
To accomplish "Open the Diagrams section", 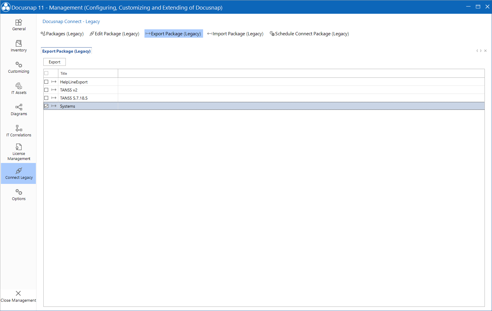I will [19, 109].
